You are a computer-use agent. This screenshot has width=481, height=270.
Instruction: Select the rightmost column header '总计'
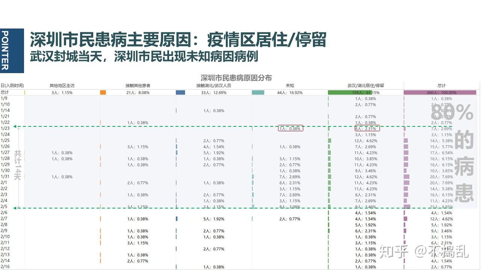(x=442, y=86)
